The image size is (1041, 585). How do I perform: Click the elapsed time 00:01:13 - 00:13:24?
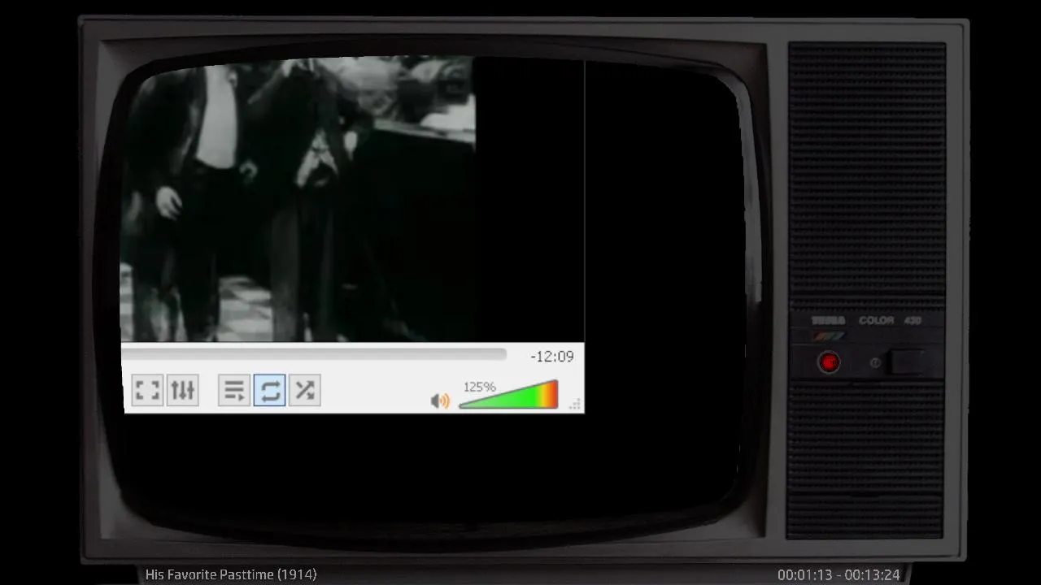[x=838, y=574]
